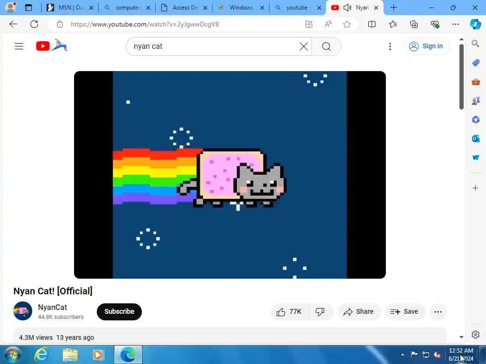This screenshot has height=364, width=486.
Task: Click the Nyan Cat video player
Action: pyautogui.click(x=230, y=174)
